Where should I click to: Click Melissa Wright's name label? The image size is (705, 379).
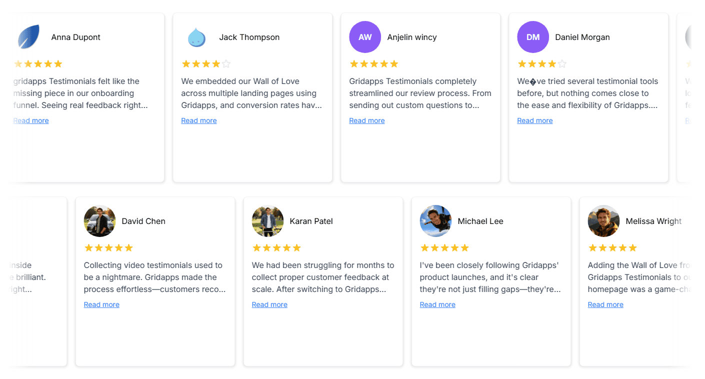pyautogui.click(x=653, y=220)
